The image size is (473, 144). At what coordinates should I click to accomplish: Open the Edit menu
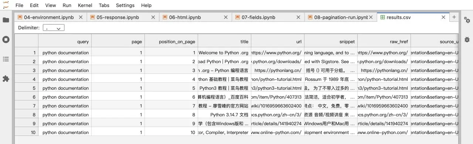(x=34, y=5)
